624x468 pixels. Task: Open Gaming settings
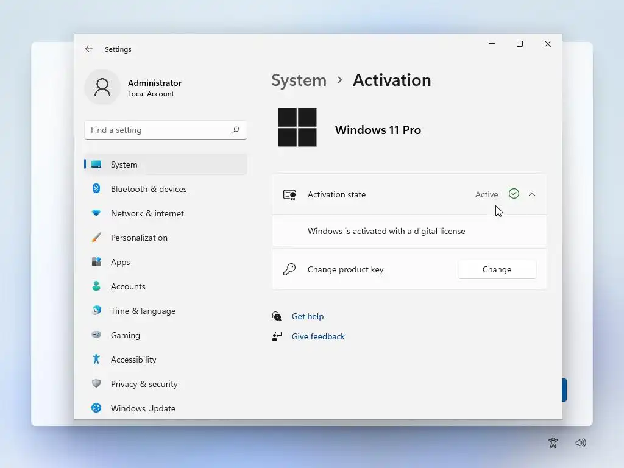click(x=166, y=335)
